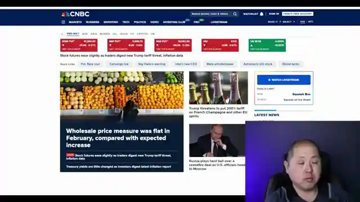Screen dimensions: 360x202
Task: Select the GOLD market tab
Action: tap(124, 34)
